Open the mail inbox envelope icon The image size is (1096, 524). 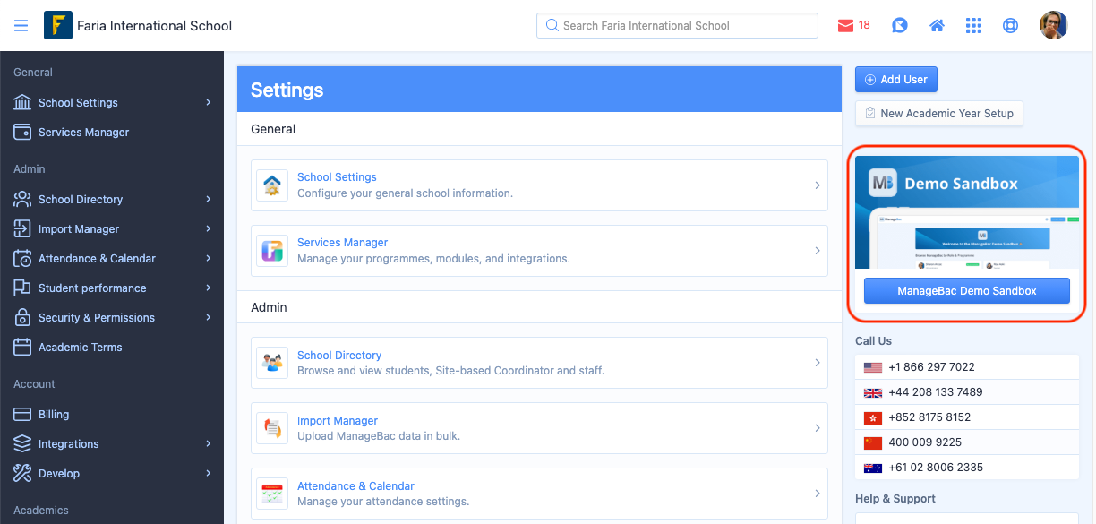pos(845,26)
